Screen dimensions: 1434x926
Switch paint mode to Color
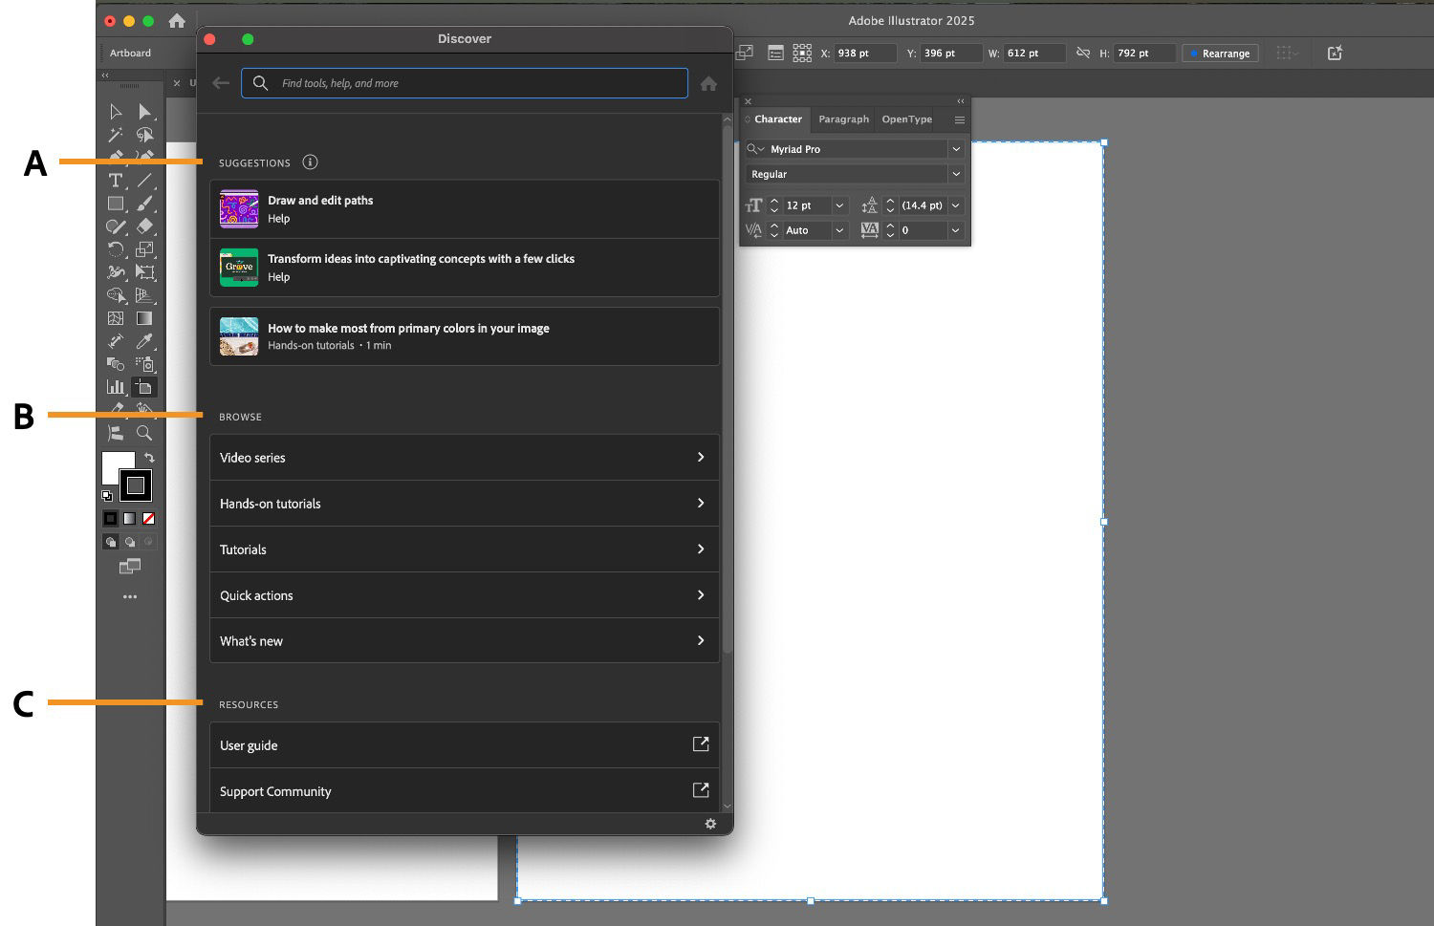point(111,519)
